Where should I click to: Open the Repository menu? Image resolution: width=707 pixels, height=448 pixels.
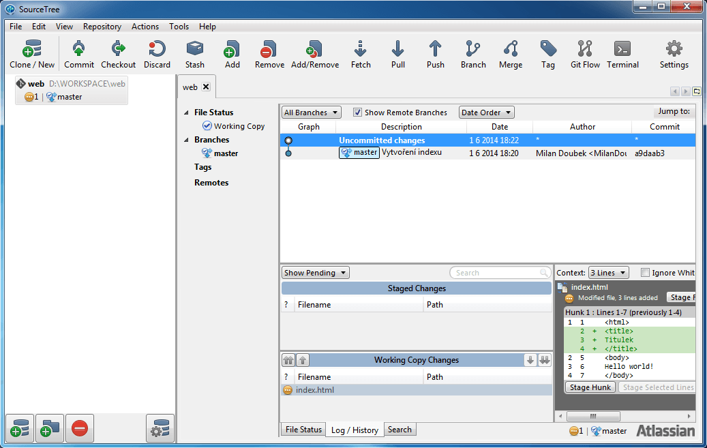click(102, 27)
